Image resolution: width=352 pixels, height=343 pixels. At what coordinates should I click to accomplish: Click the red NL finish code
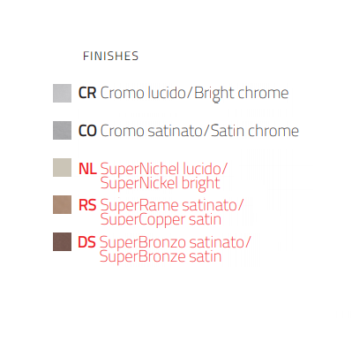pyautogui.click(x=87, y=169)
